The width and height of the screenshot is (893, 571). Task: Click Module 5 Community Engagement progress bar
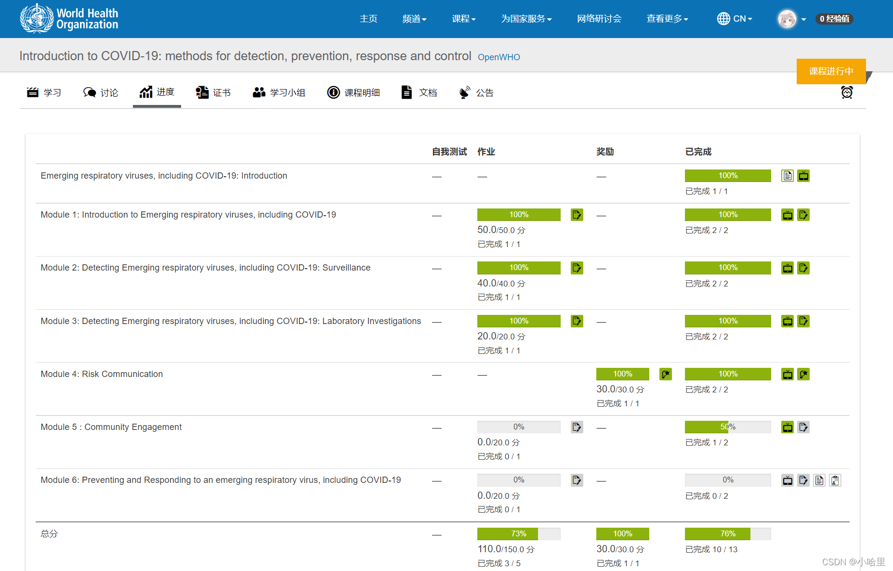pyautogui.click(x=727, y=427)
